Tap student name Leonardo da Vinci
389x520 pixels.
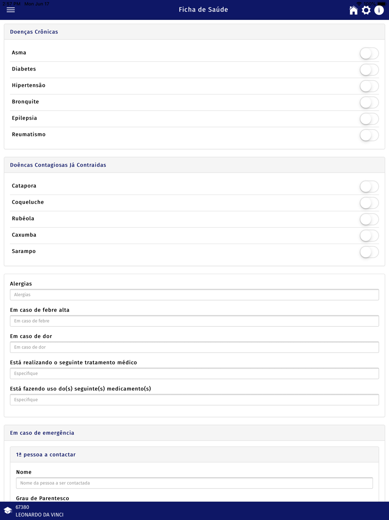(x=39, y=515)
